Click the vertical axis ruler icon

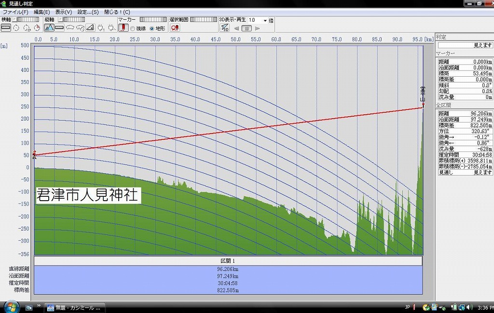(59, 28)
